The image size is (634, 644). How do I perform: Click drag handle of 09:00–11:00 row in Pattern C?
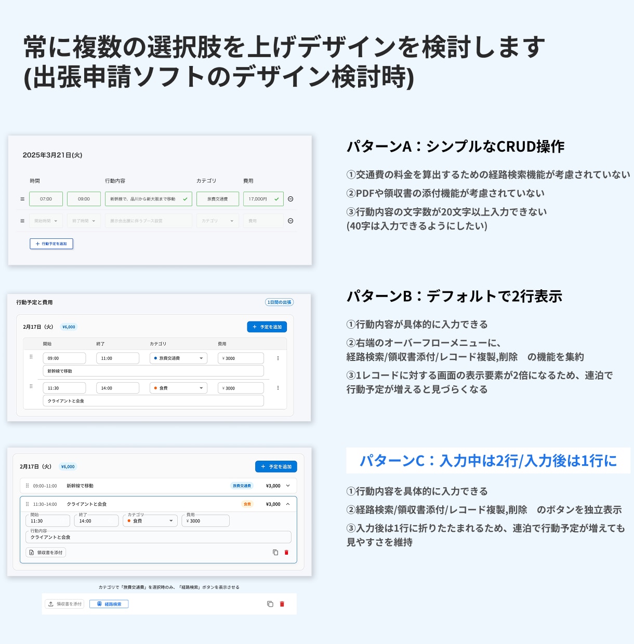pos(28,486)
